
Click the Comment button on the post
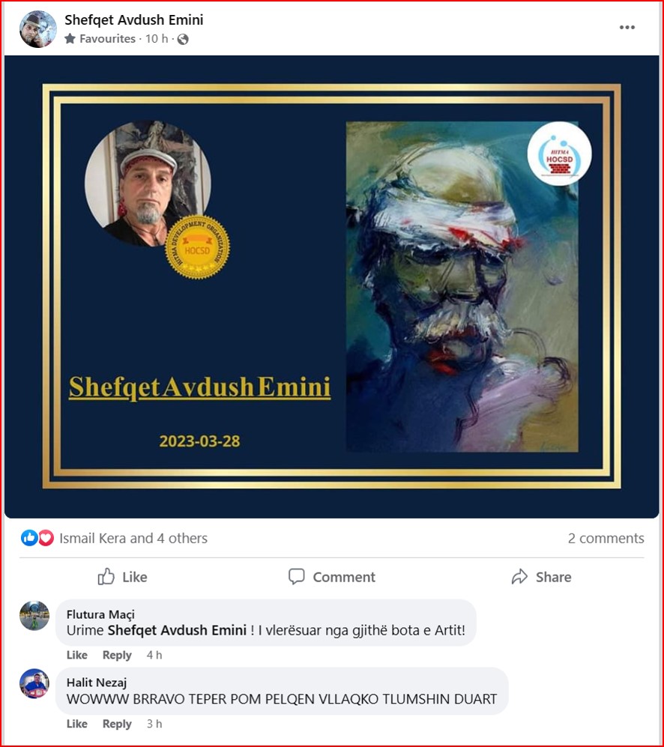point(332,577)
